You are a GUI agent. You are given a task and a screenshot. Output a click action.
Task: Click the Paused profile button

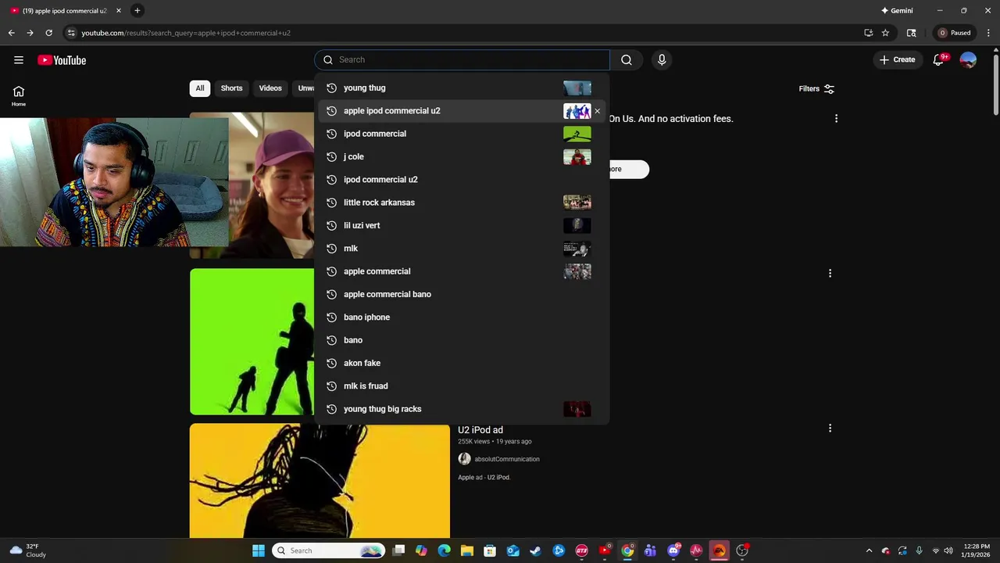pyautogui.click(x=955, y=33)
